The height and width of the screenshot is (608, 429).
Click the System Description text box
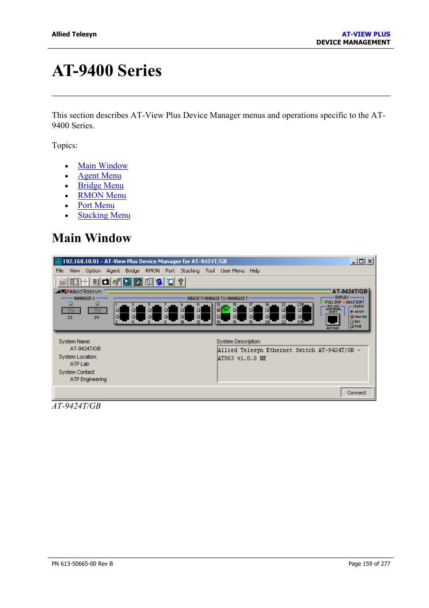(x=293, y=364)
